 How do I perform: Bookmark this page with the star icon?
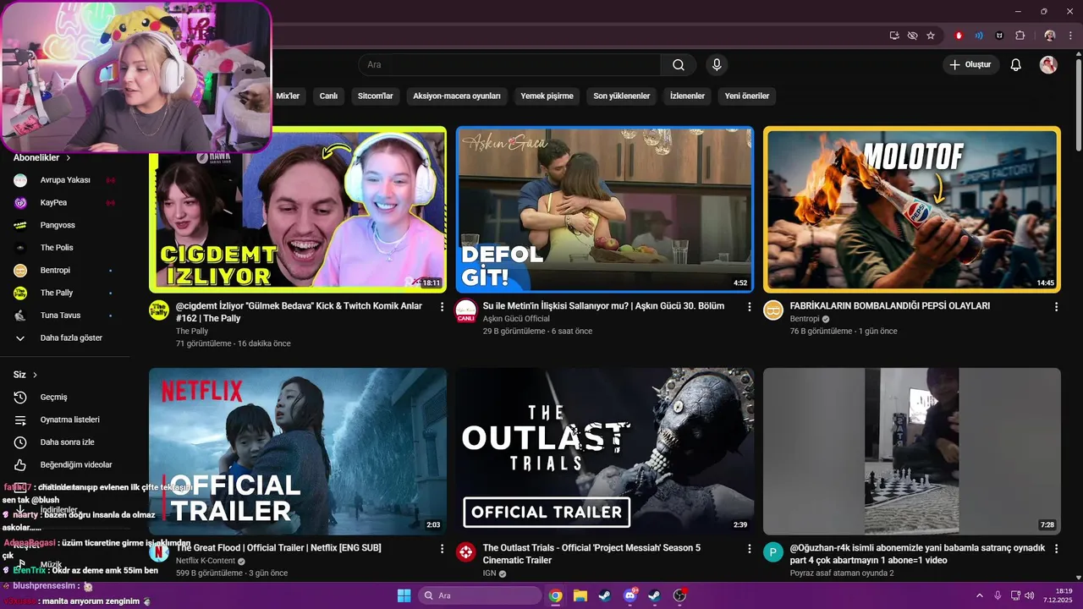(931, 36)
